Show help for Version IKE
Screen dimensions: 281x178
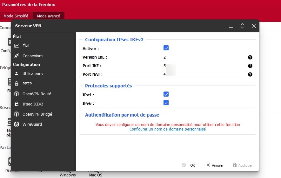point(250,57)
